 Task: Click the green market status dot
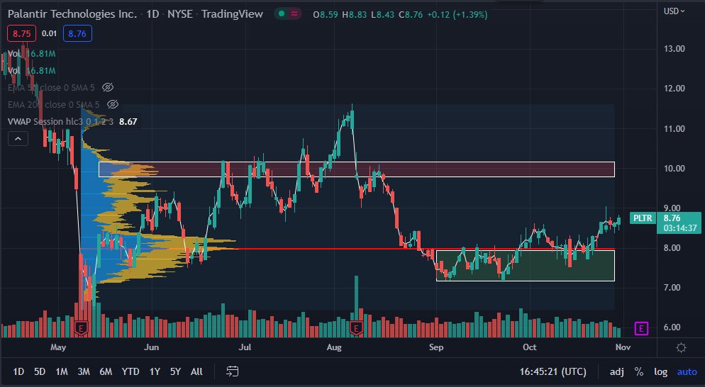[x=282, y=14]
